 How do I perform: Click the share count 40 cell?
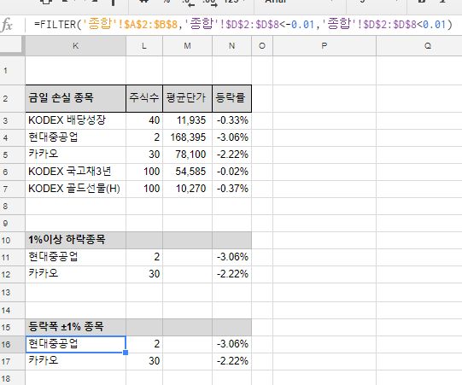(144, 120)
